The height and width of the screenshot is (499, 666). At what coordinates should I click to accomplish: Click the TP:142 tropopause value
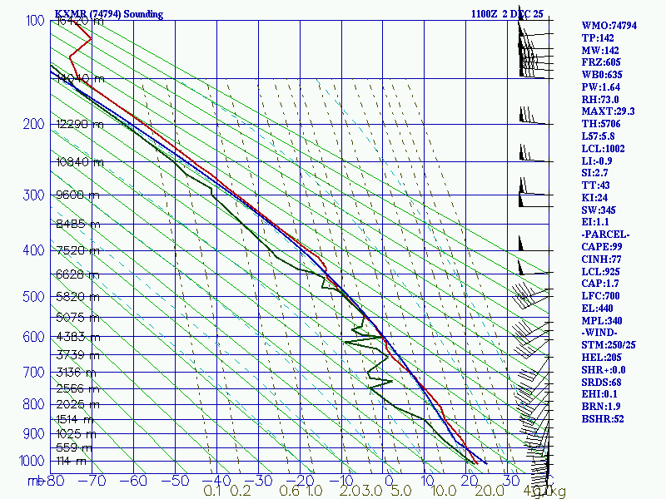click(x=598, y=37)
